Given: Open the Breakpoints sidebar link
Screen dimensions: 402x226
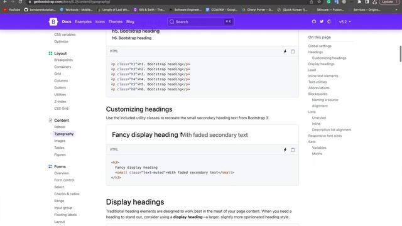Looking at the screenshot, I should click(x=63, y=60).
